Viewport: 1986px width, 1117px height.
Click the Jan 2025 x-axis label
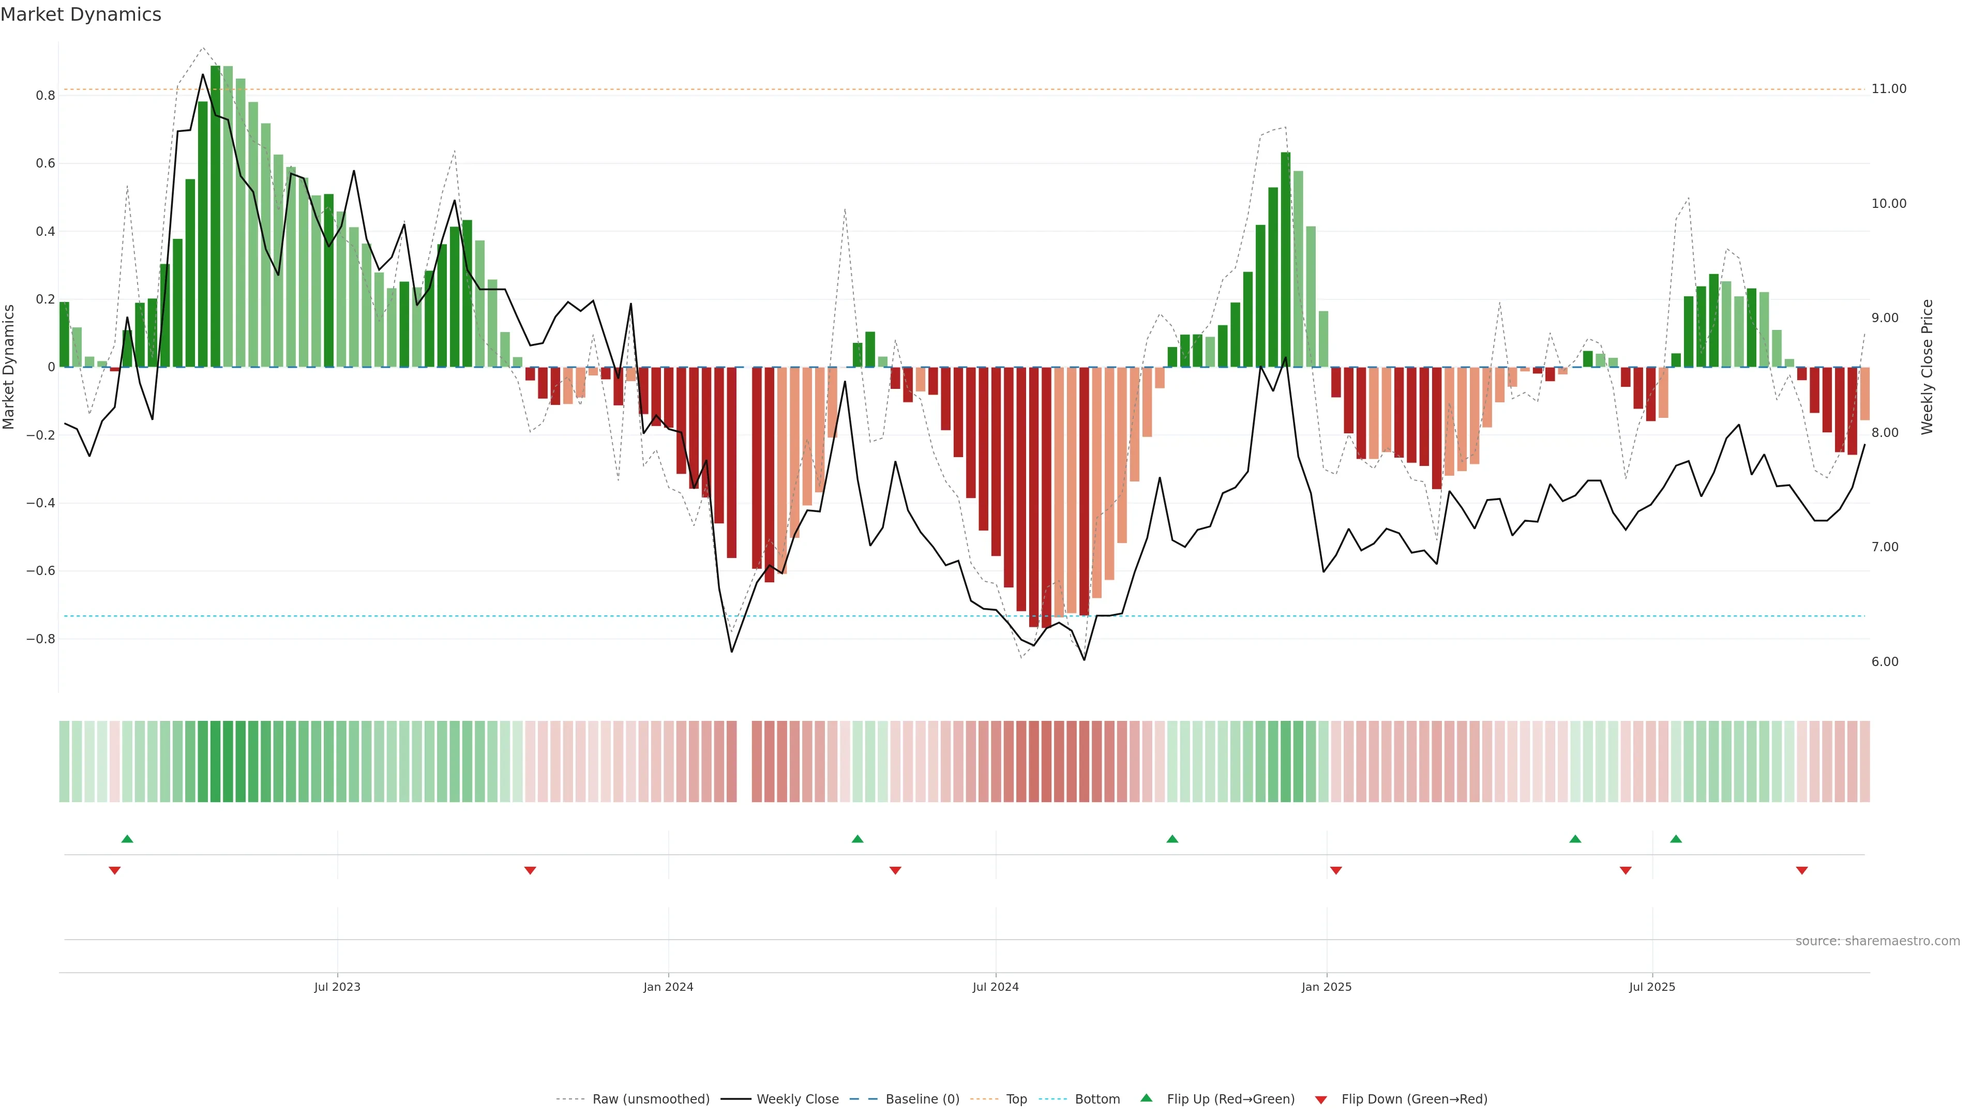point(1326,987)
